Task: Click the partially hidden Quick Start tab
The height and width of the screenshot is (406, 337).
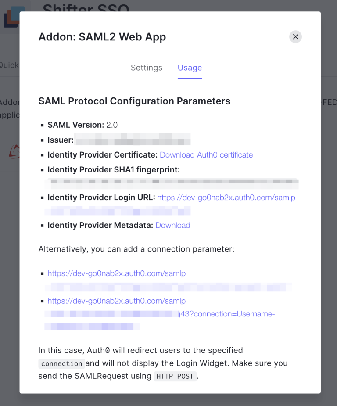Action: [9, 65]
